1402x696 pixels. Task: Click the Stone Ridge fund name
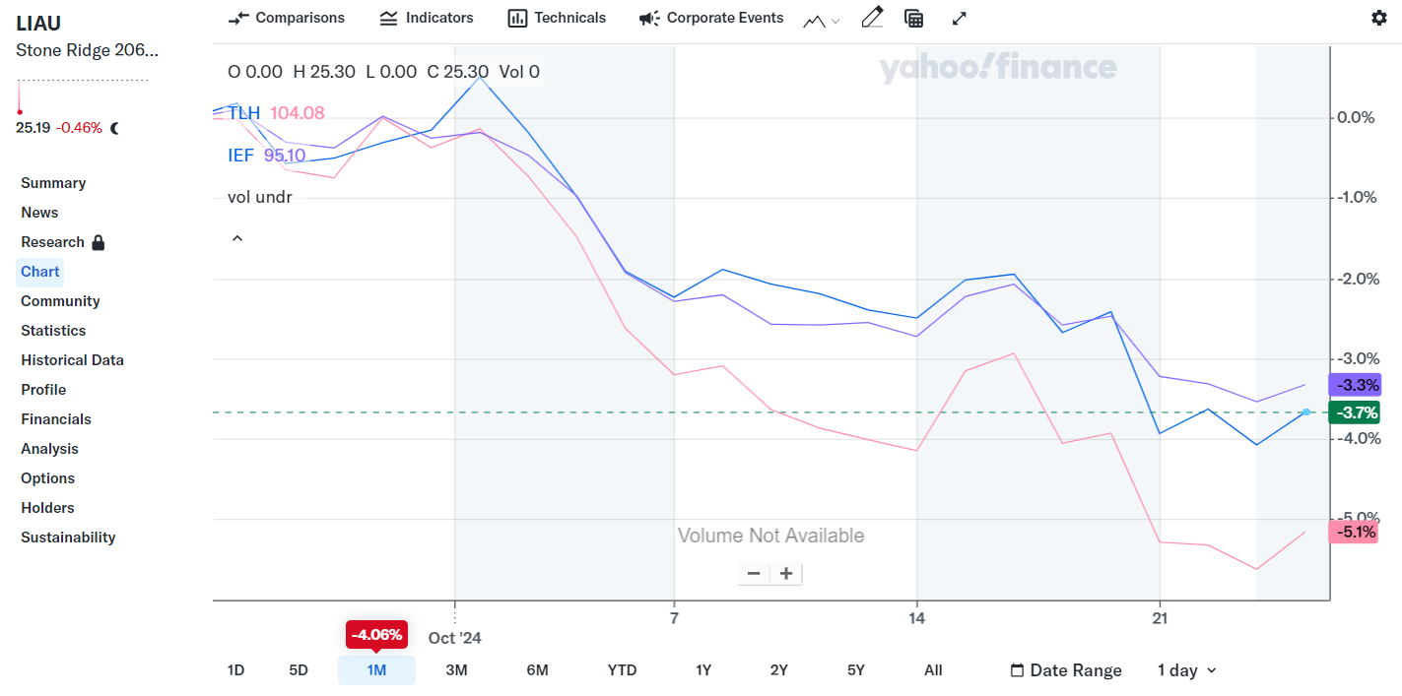click(x=87, y=50)
